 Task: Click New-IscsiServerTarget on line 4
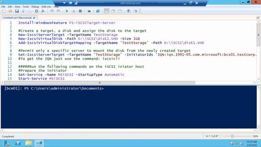pos(41,35)
